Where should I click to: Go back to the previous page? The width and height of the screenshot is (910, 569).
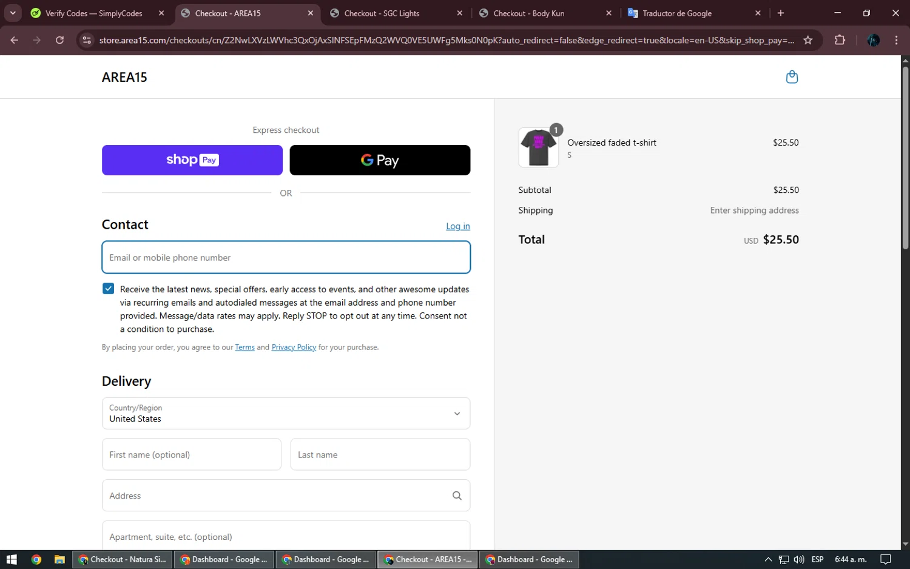point(15,40)
